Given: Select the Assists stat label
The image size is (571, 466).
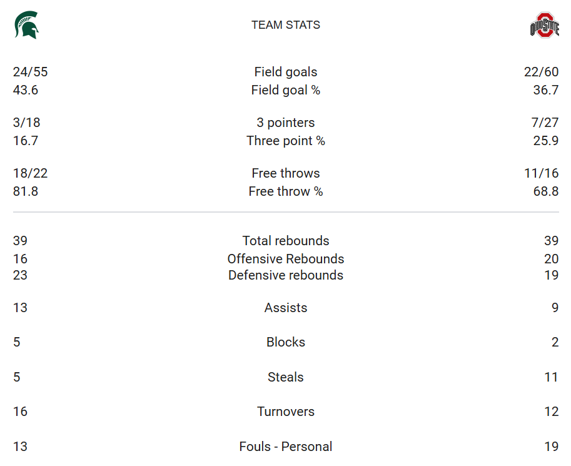Looking at the screenshot, I should point(285,308).
